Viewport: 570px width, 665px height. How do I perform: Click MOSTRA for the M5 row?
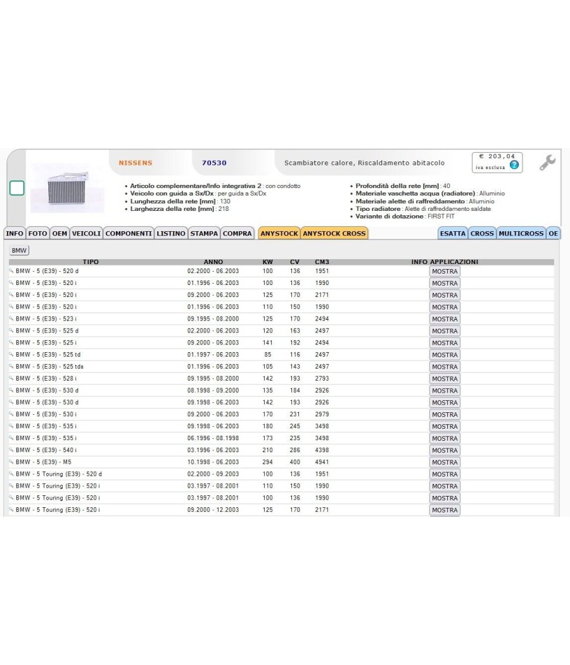pyautogui.click(x=445, y=462)
